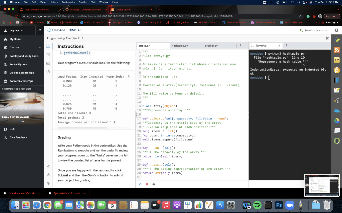This screenshot has height=213, width=342.
Task: Download the file using download icon
Action: point(153,183)
